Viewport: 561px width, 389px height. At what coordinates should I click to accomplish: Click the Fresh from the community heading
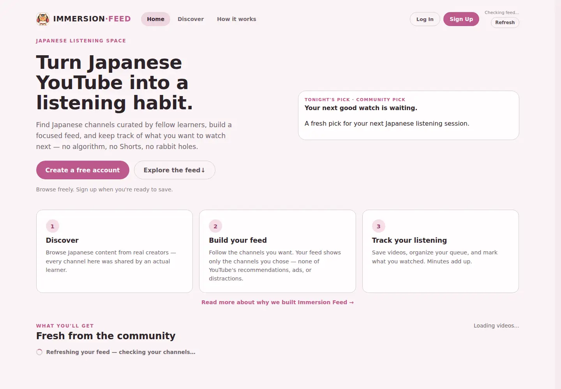(x=106, y=336)
